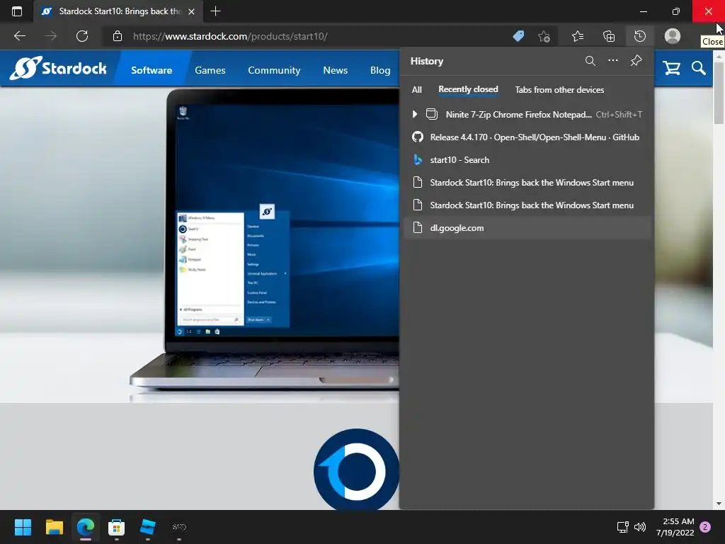
Task: Go forward with the forward arrow
Action: tap(51, 36)
